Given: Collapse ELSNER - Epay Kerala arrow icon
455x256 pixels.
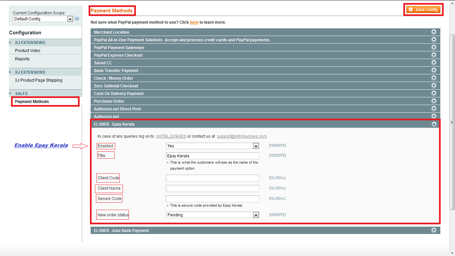Looking at the screenshot, I should (434, 124).
